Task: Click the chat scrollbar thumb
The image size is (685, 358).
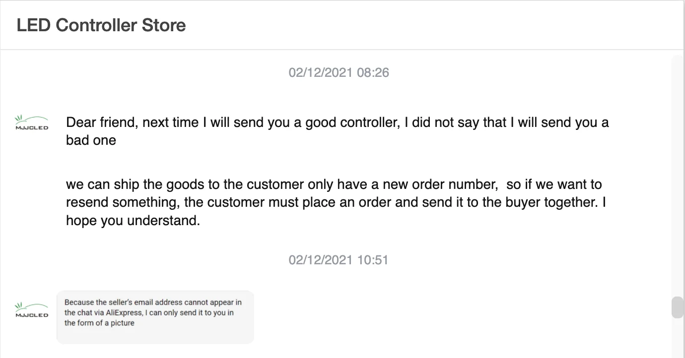Action: (677, 307)
